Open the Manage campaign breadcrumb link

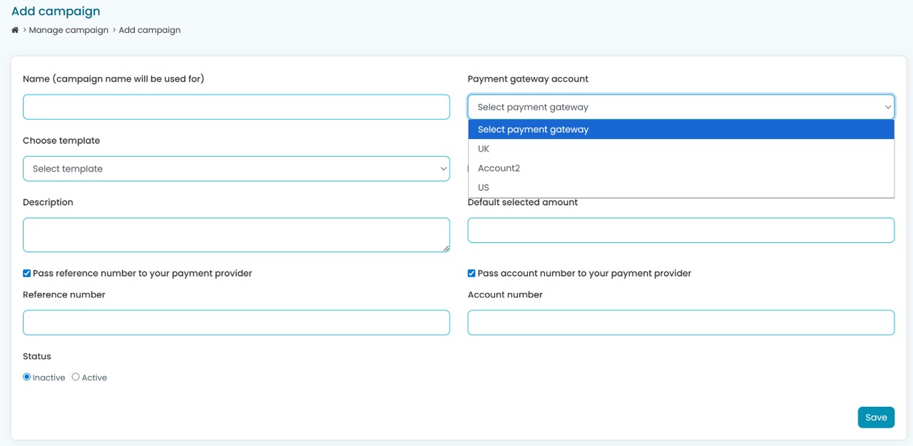[68, 30]
